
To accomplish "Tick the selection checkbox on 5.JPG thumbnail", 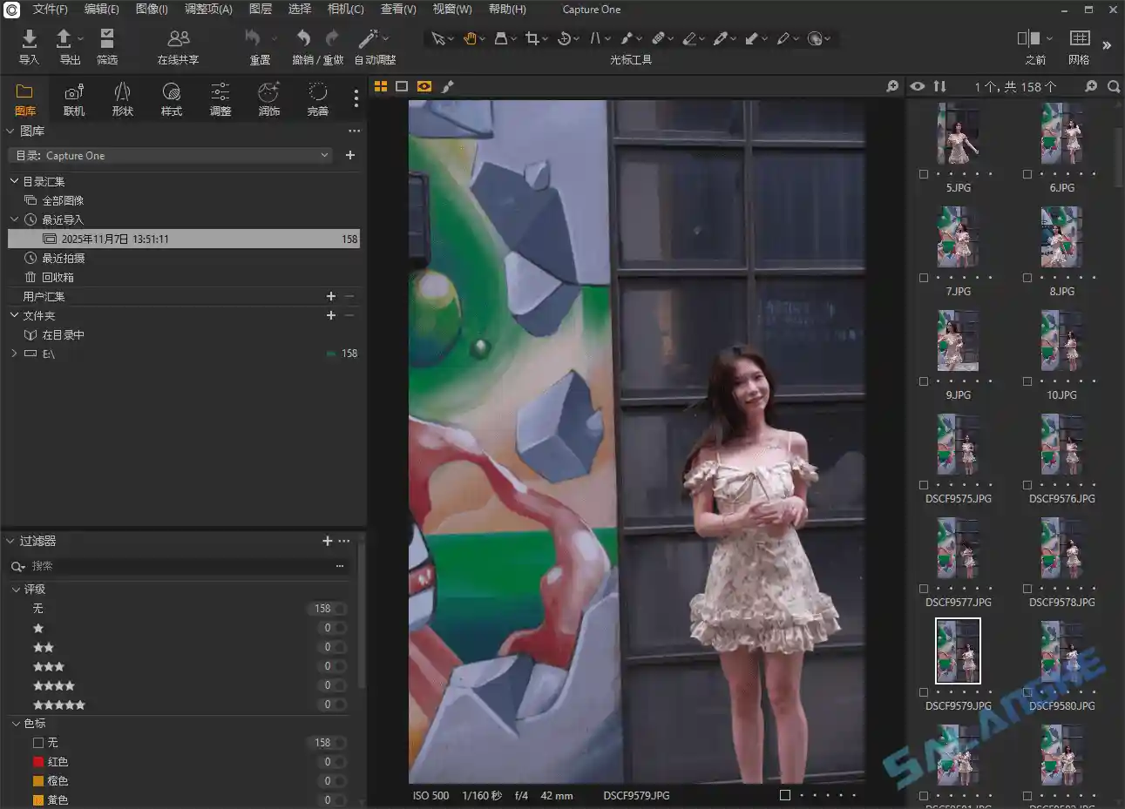I will tap(923, 174).
